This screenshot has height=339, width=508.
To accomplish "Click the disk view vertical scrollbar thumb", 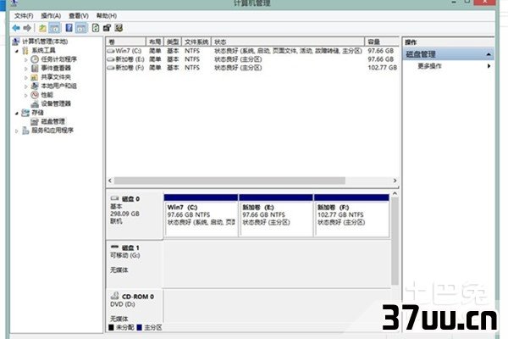I will click(x=395, y=241).
